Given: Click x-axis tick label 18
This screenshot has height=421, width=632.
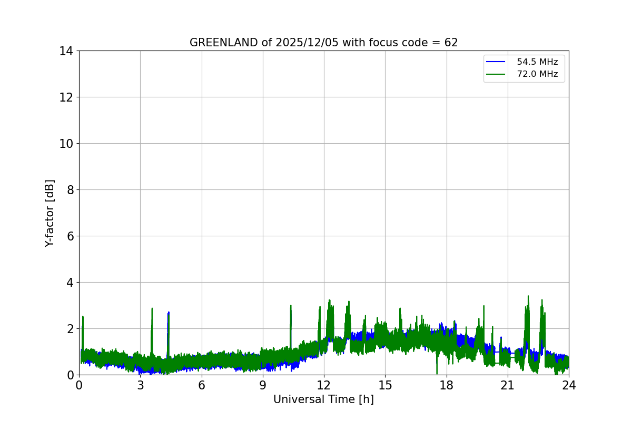Looking at the screenshot, I should (447, 385).
